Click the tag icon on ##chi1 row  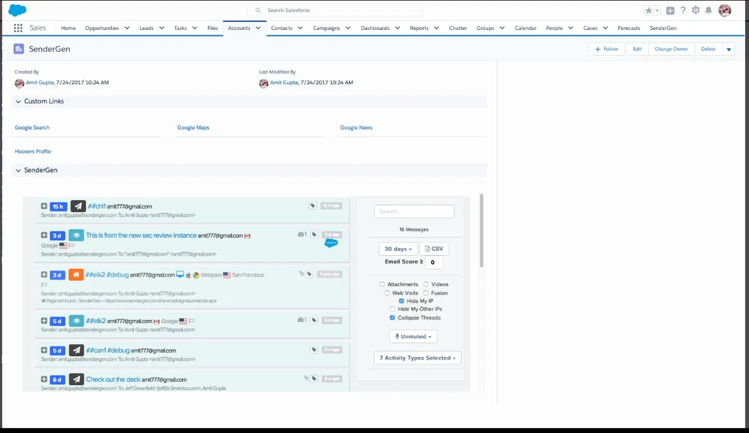click(x=313, y=205)
